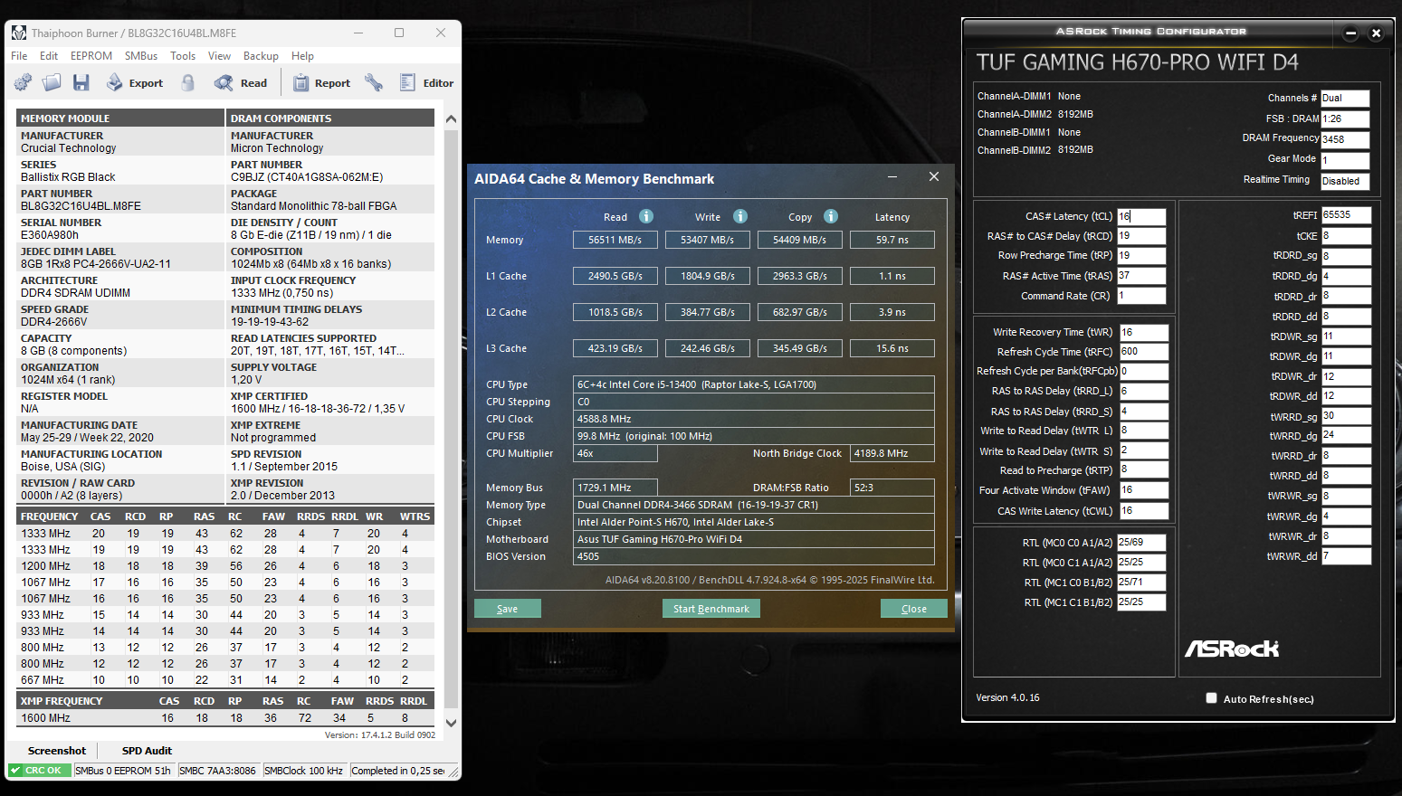Switch to the Screenshot tab

tap(57, 751)
